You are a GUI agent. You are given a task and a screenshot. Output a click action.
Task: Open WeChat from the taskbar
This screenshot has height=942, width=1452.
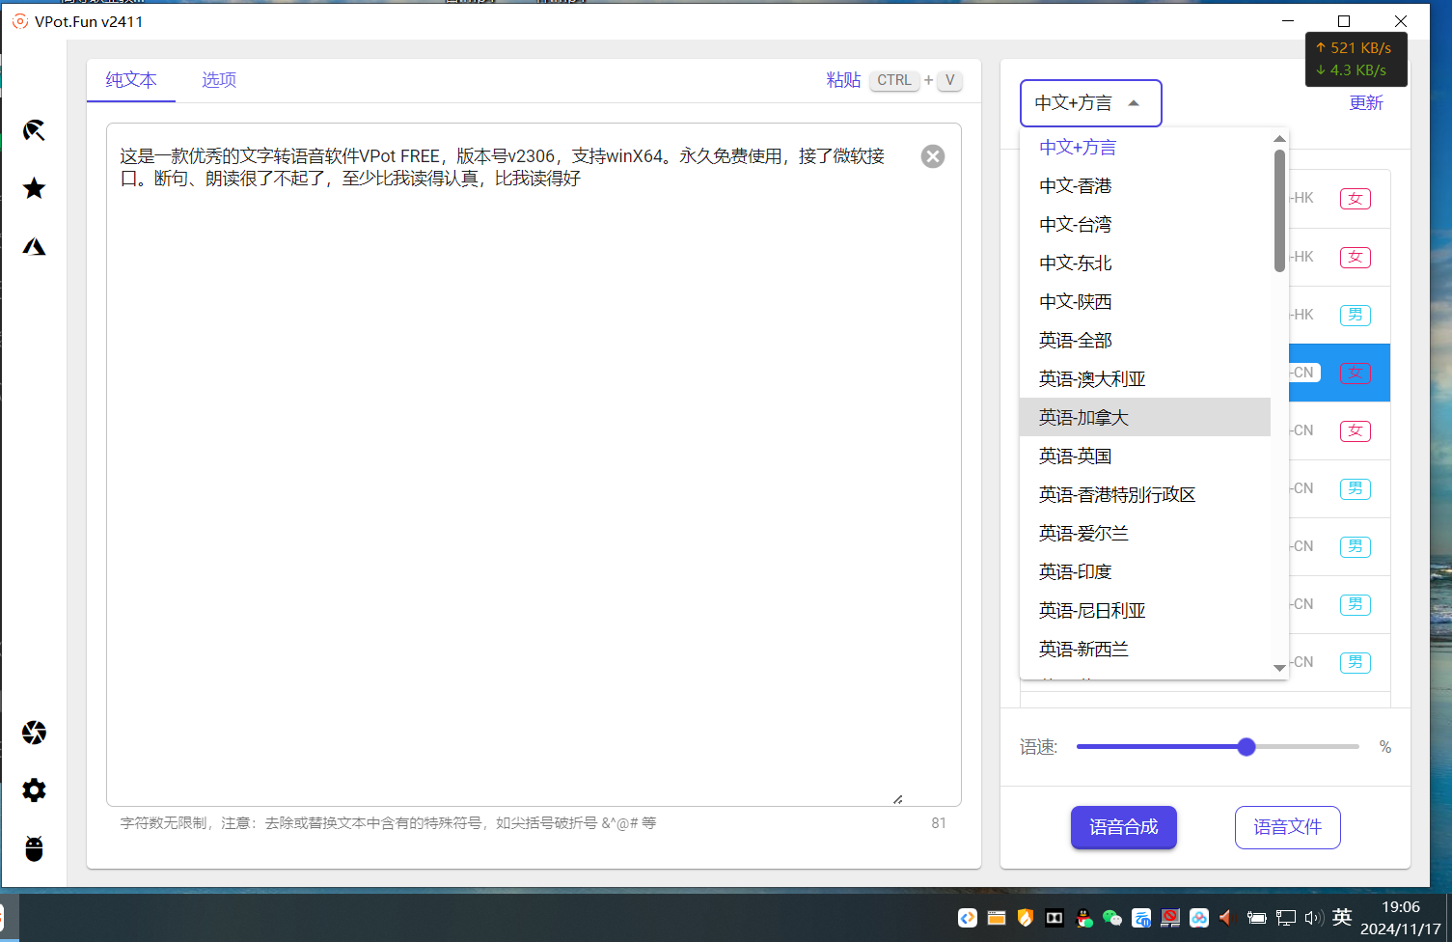1111,918
